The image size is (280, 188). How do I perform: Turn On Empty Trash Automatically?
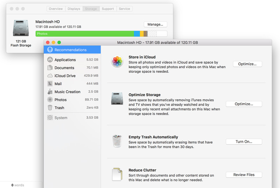coord(244,142)
